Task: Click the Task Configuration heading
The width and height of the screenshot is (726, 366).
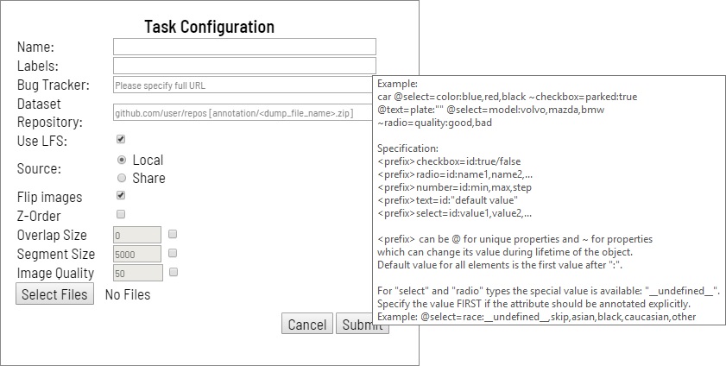Action: tap(209, 27)
